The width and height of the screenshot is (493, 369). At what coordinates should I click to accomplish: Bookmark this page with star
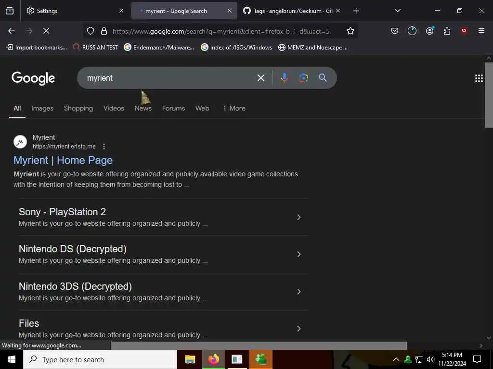350,31
